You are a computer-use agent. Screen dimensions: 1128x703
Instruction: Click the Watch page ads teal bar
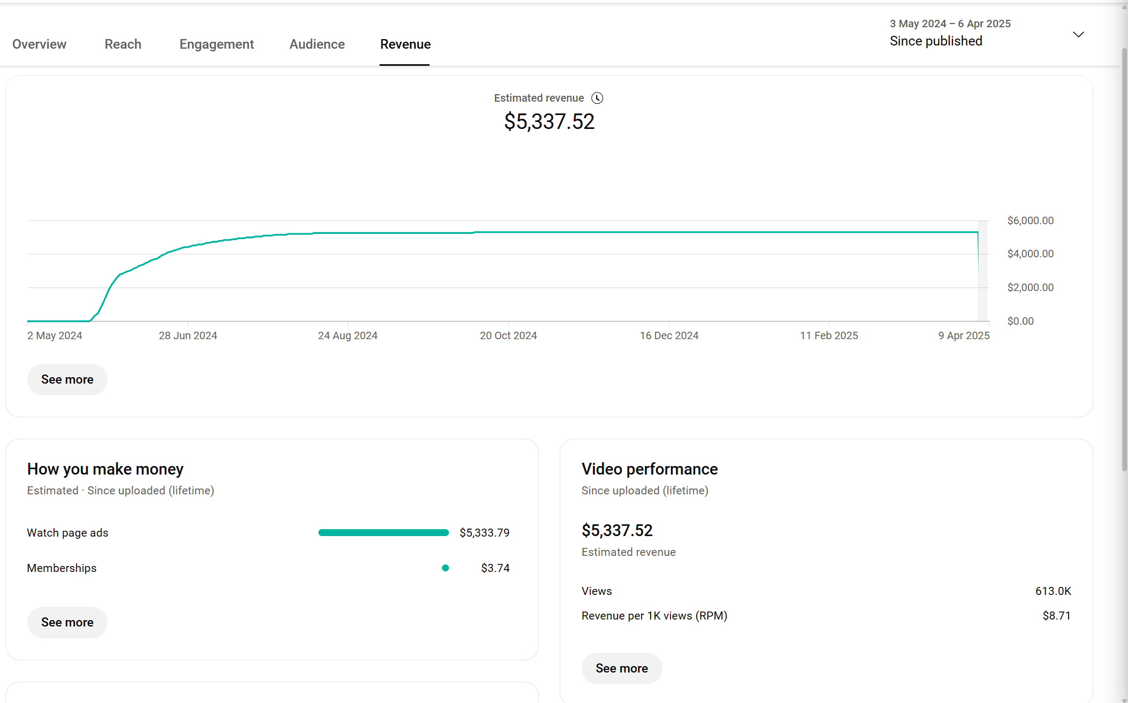(x=383, y=533)
